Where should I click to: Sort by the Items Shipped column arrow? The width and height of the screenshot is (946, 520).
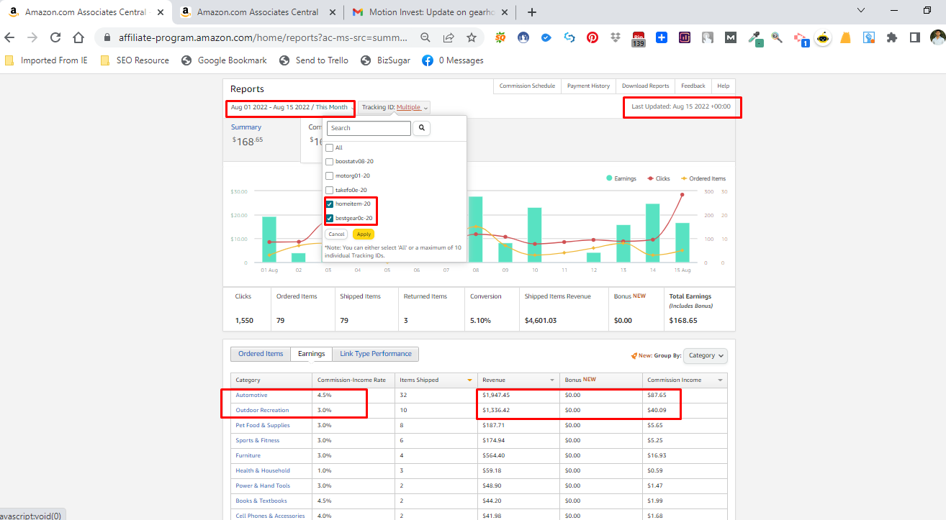470,380
